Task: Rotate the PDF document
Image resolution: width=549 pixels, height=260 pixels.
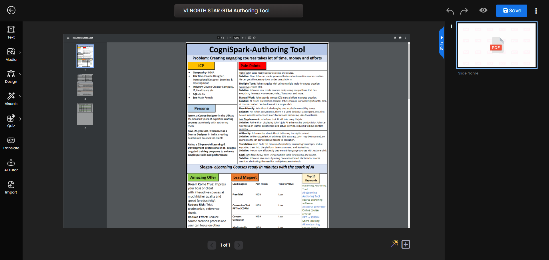Action: coord(254,38)
